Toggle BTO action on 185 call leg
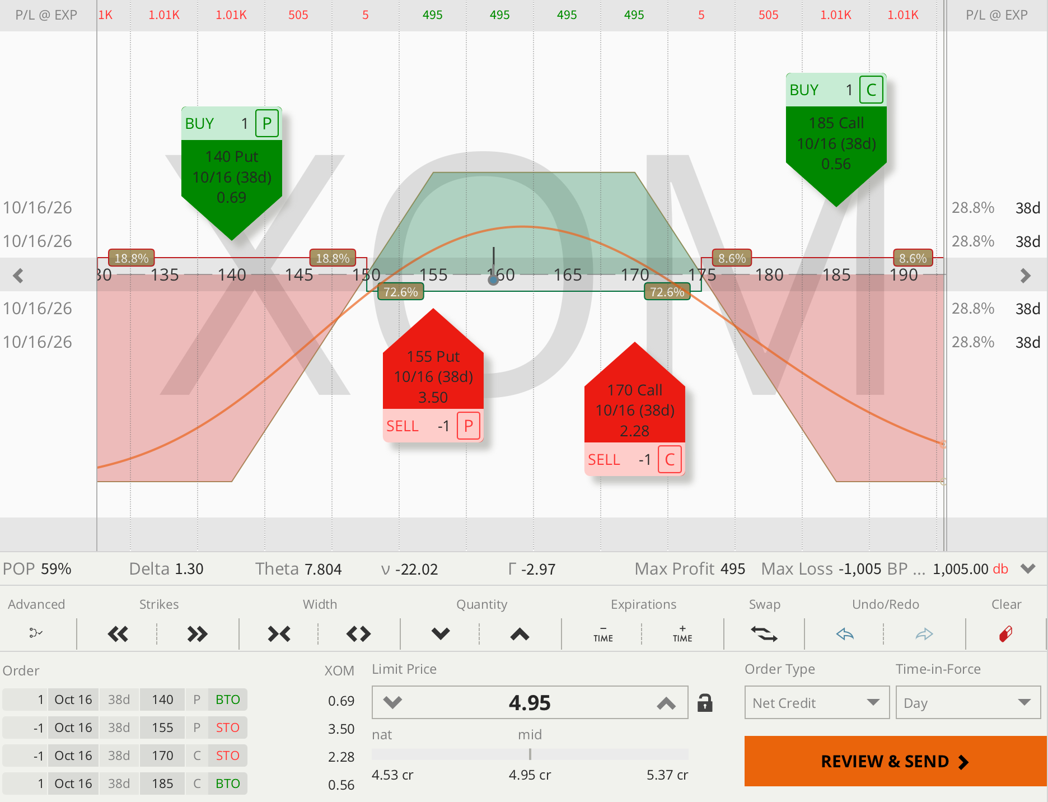The height and width of the screenshot is (802, 1048). (228, 784)
